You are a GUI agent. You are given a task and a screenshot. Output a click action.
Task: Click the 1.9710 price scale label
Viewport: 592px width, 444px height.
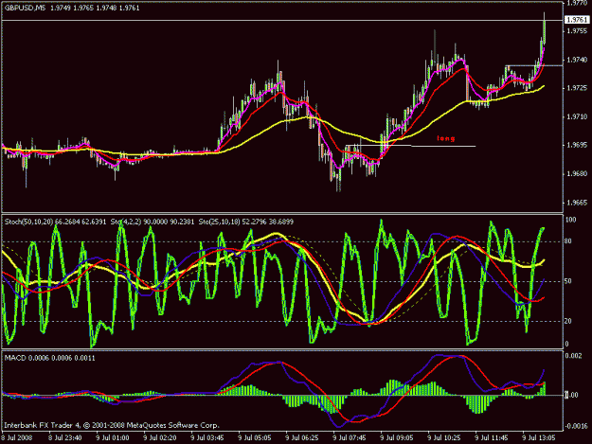(x=578, y=117)
